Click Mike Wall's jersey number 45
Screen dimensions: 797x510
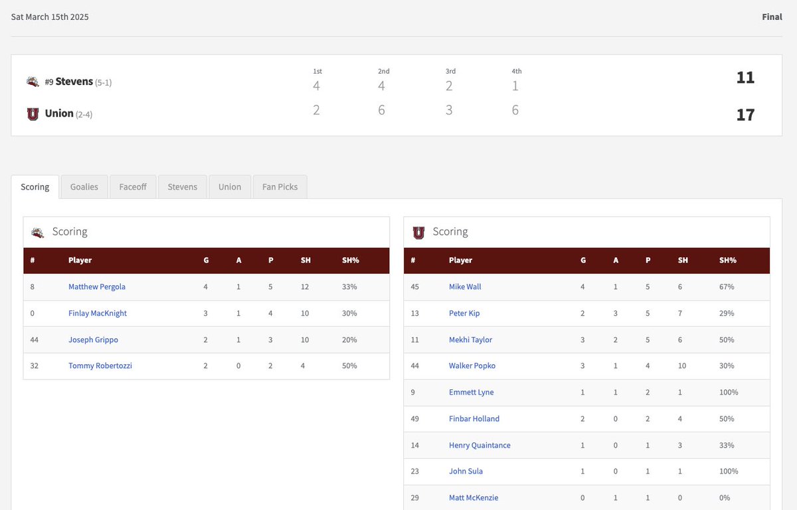click(415, 287)
